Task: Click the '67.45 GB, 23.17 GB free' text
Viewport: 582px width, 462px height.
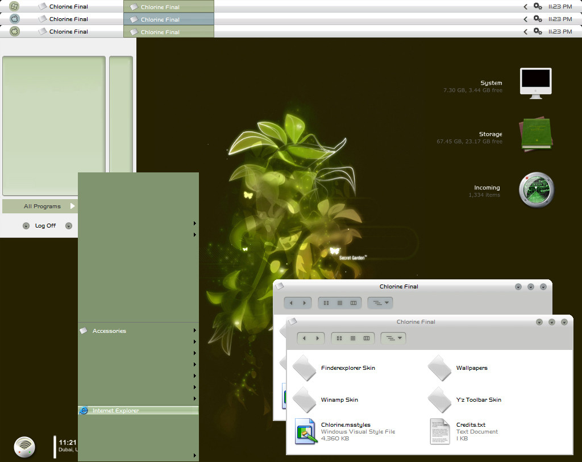Action: (x=469, y=142)
